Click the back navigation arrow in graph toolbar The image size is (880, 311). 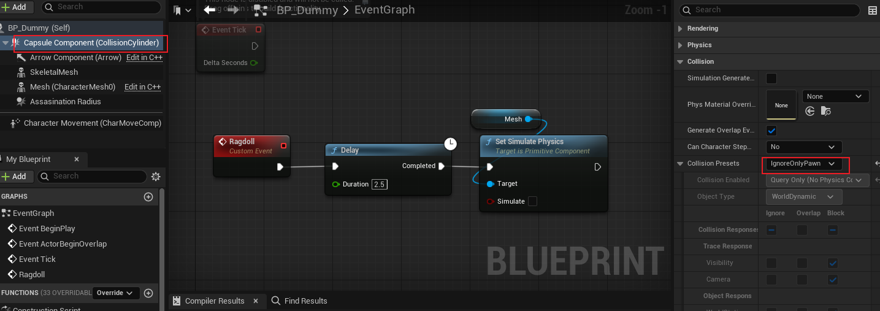tap(210, 10)
